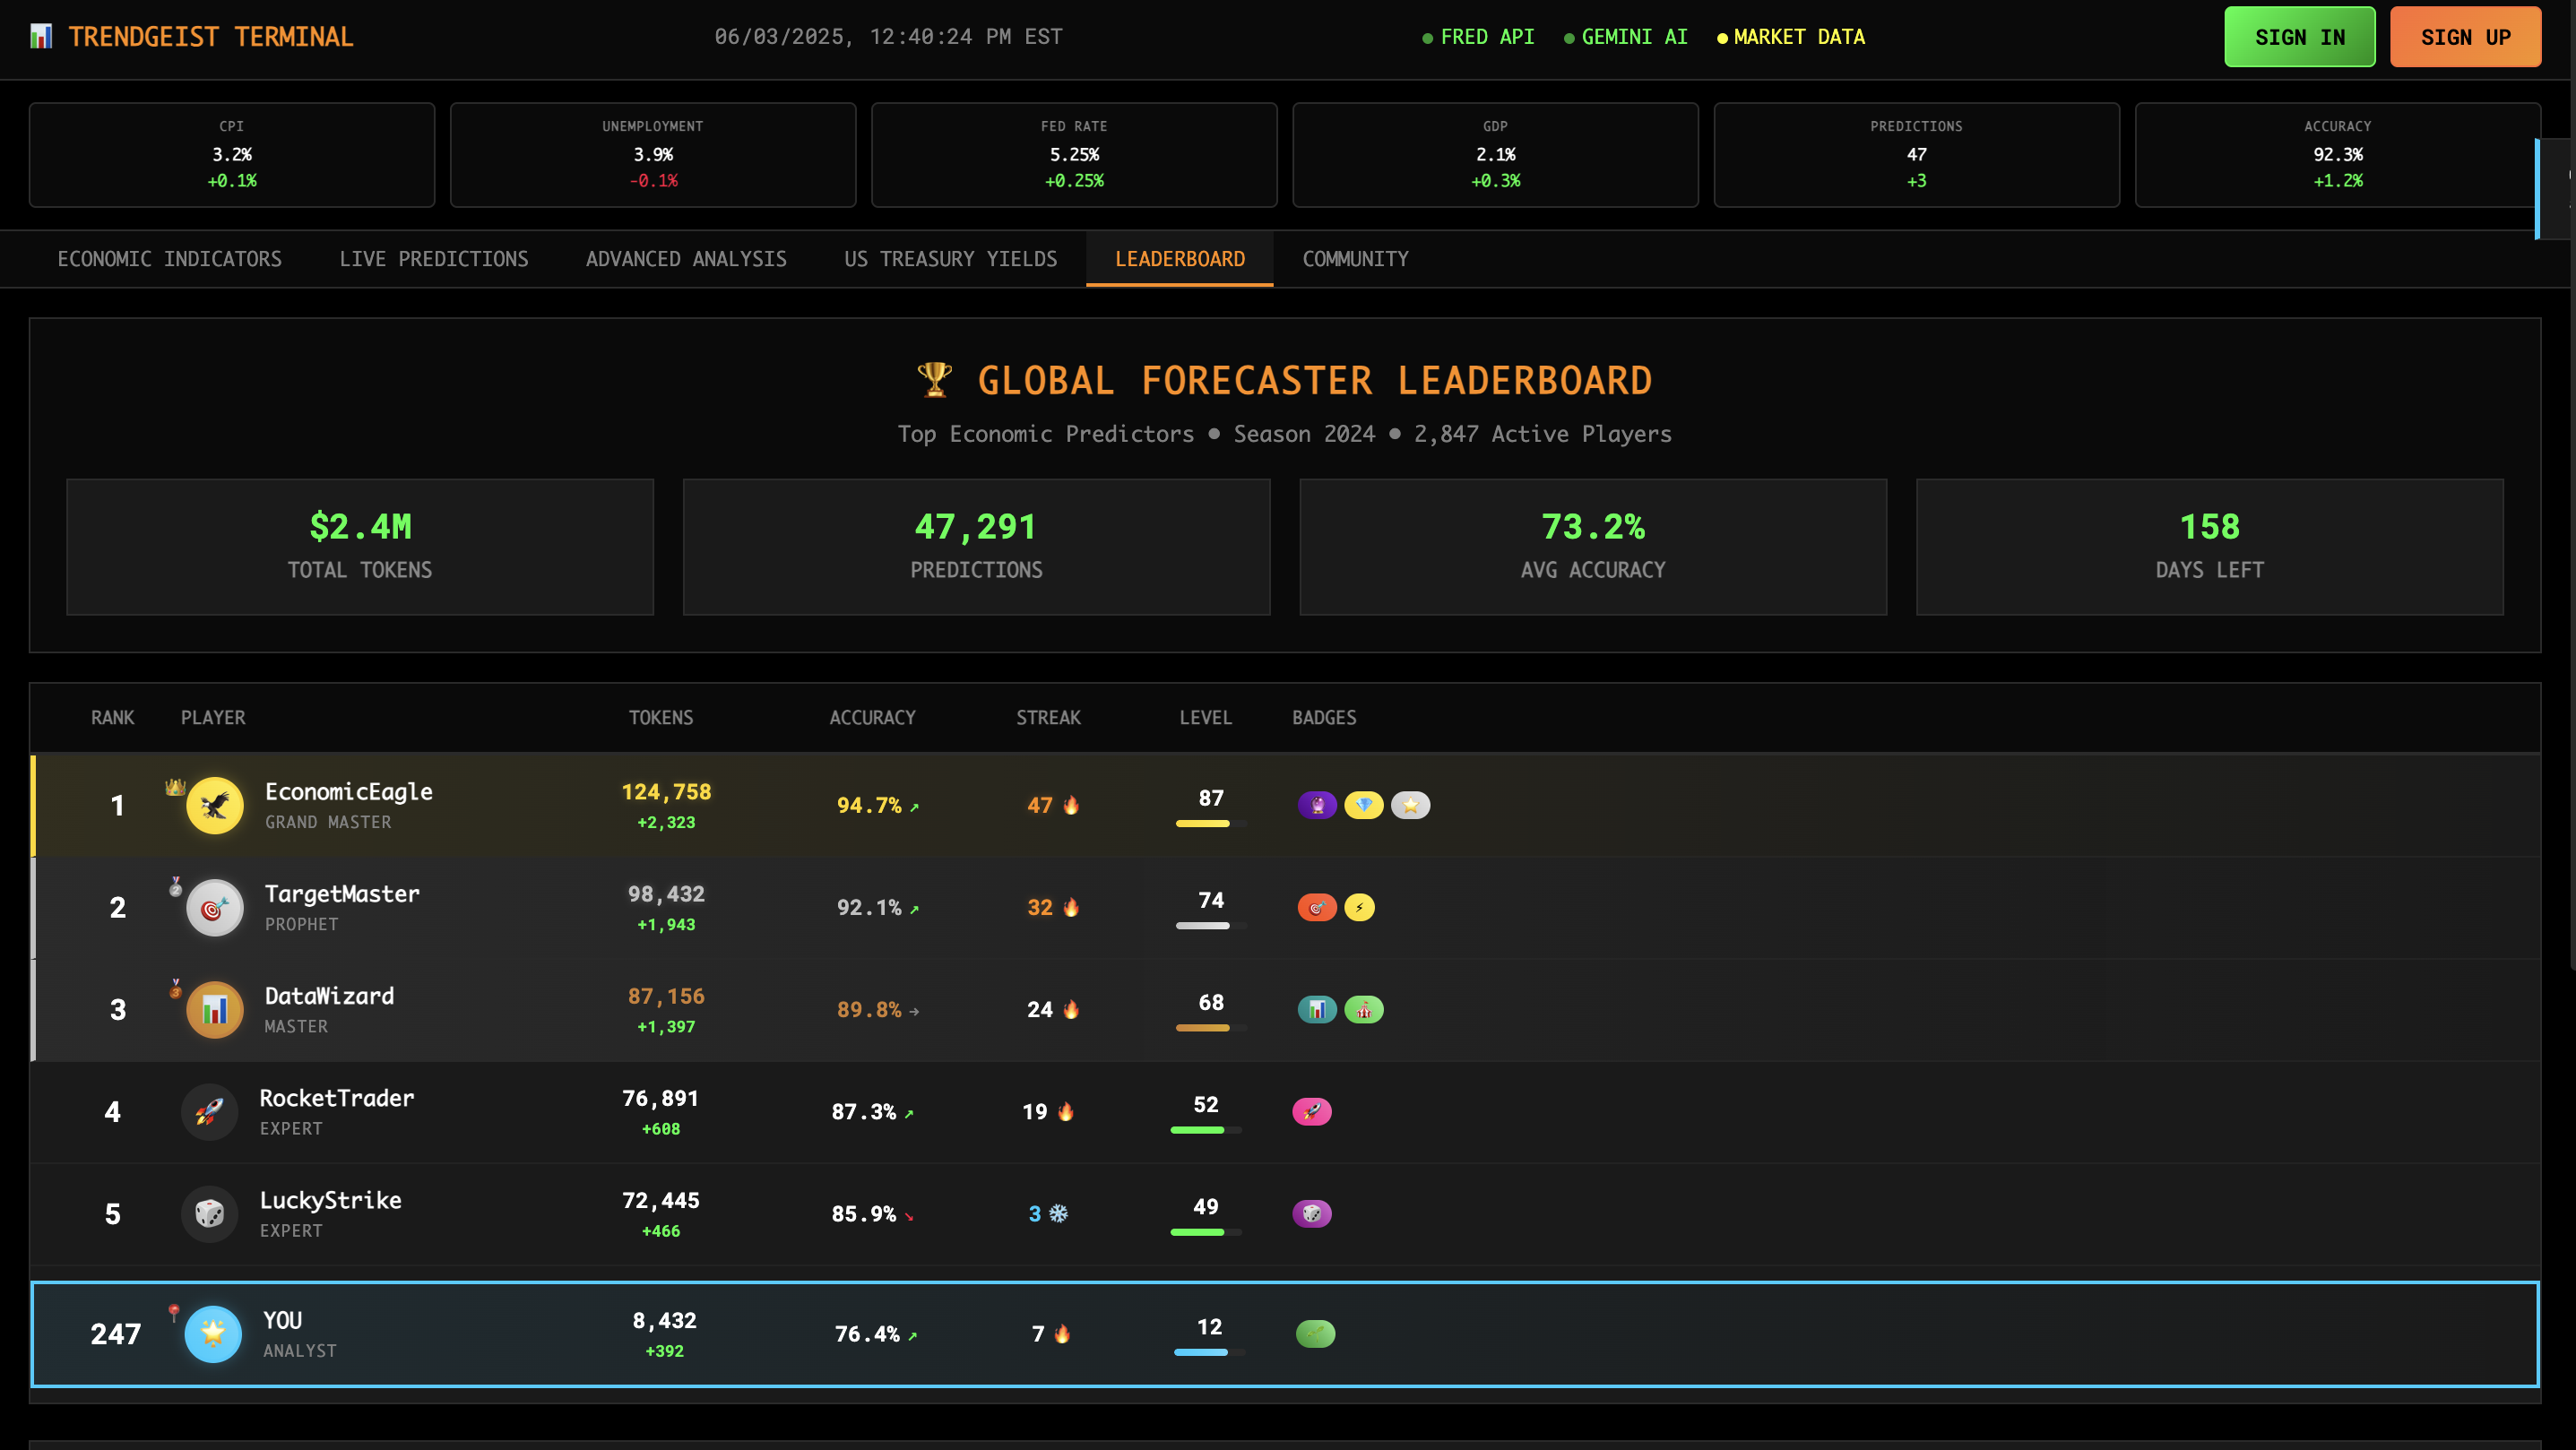Click the TargetMaster player name

pos(342,894)
